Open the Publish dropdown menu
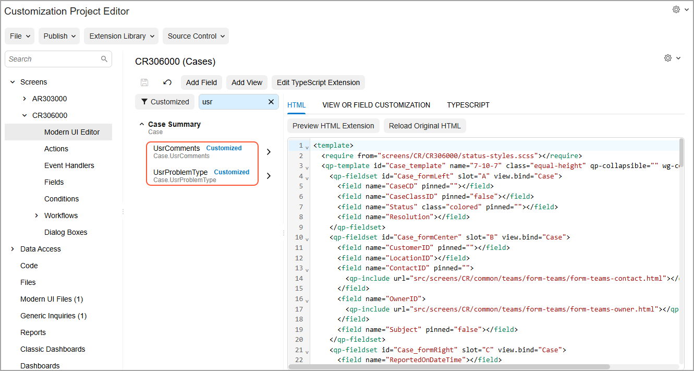This screenshot has height=371, width=694. (x=59, y=36)
